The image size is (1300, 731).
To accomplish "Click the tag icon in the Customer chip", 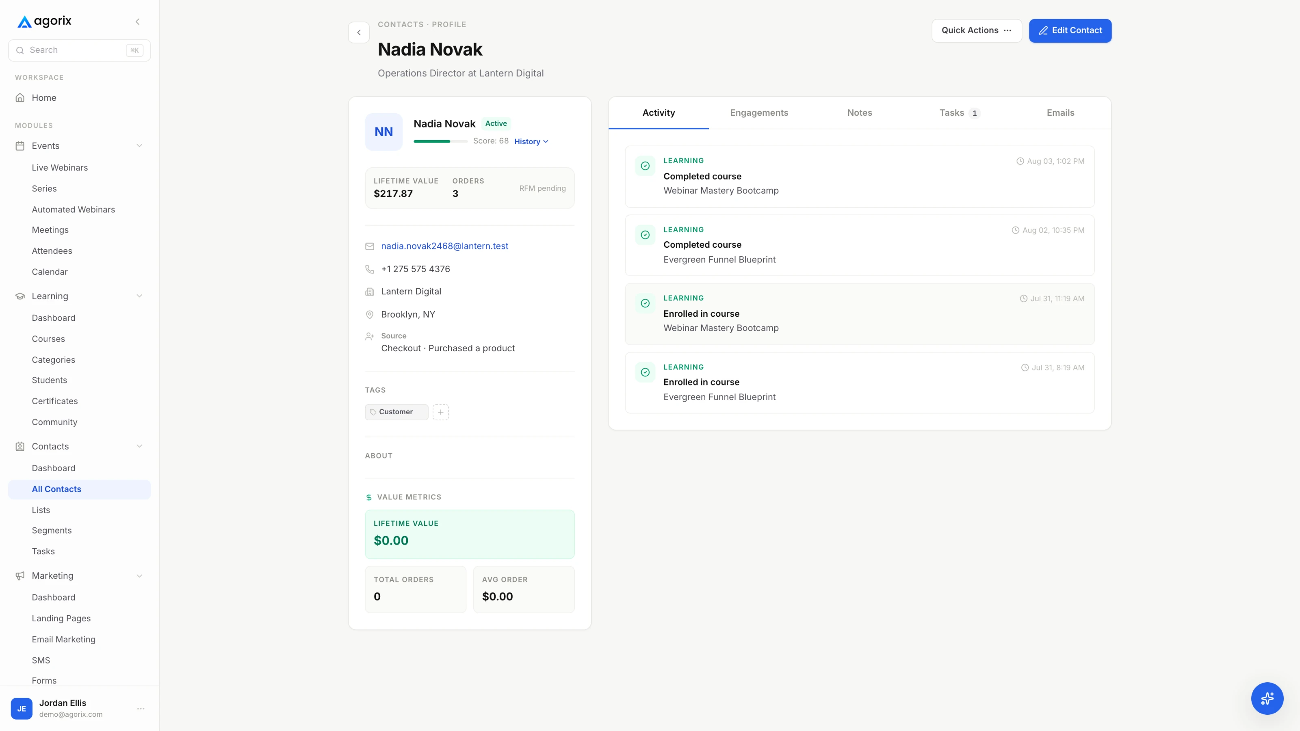I will pos(373,412).
